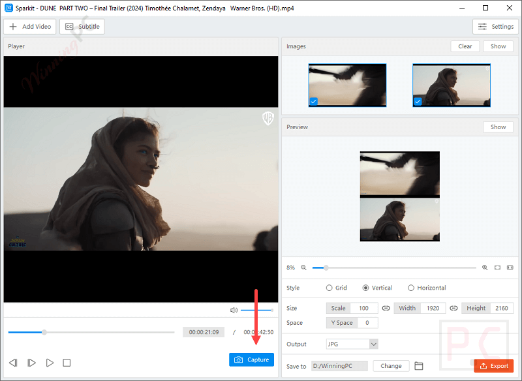Open the Subtitle options

[82, 27]
